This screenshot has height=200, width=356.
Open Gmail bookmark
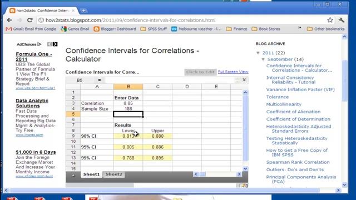(31, 29)
